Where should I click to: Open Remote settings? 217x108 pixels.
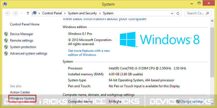point(22,40)
